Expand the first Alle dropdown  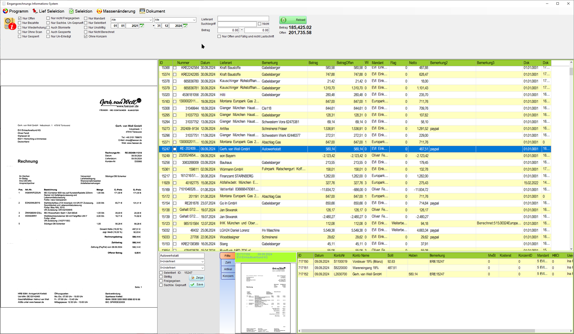point(131,20)
